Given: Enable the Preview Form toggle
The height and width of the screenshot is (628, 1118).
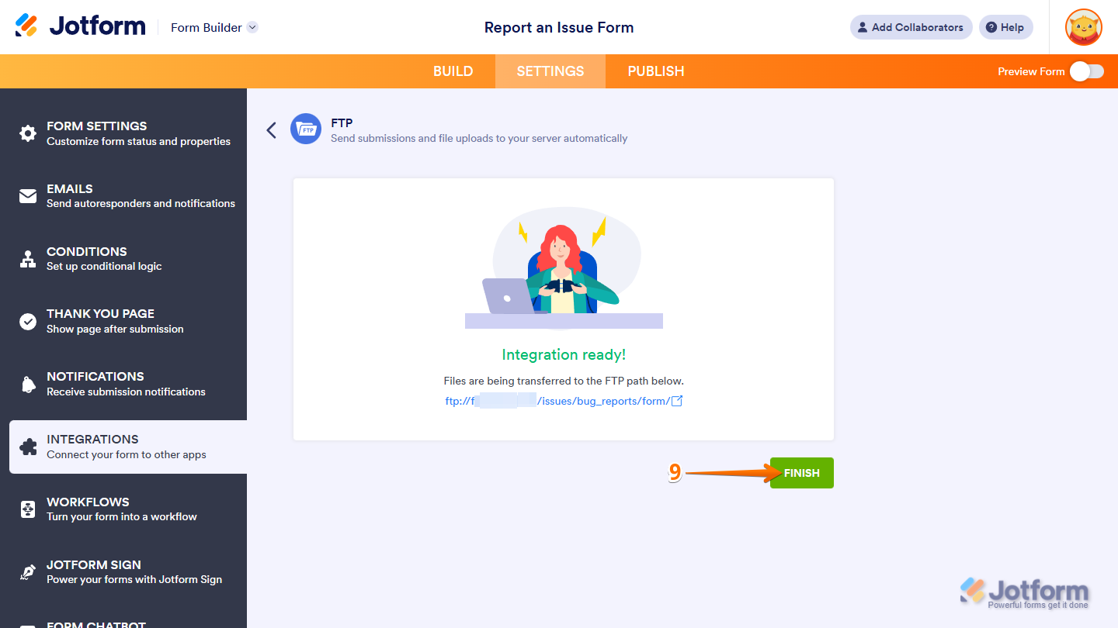Looking at the screenshot, I should pos(1085,71).
